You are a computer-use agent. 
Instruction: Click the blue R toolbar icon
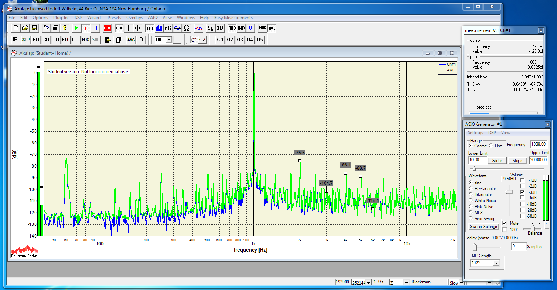coord(95,28)
